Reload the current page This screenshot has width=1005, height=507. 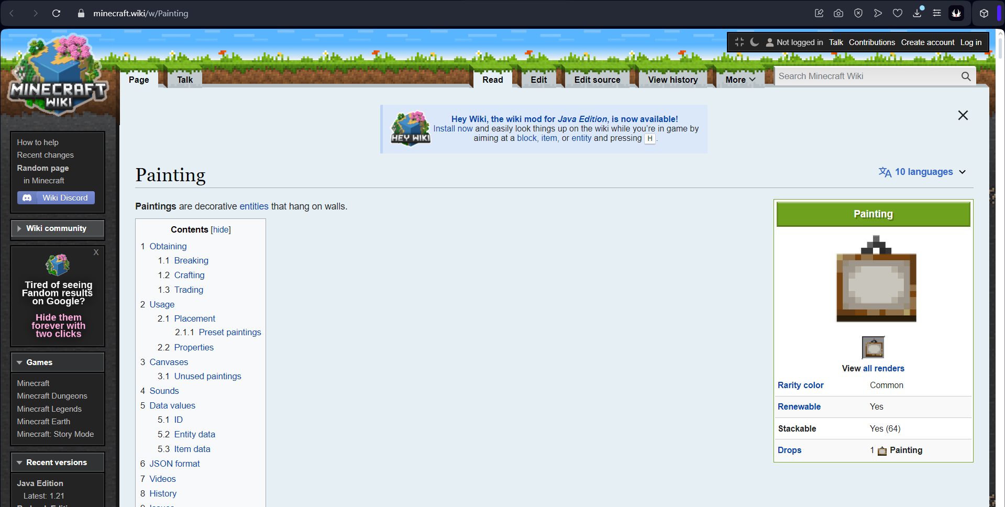56,13
